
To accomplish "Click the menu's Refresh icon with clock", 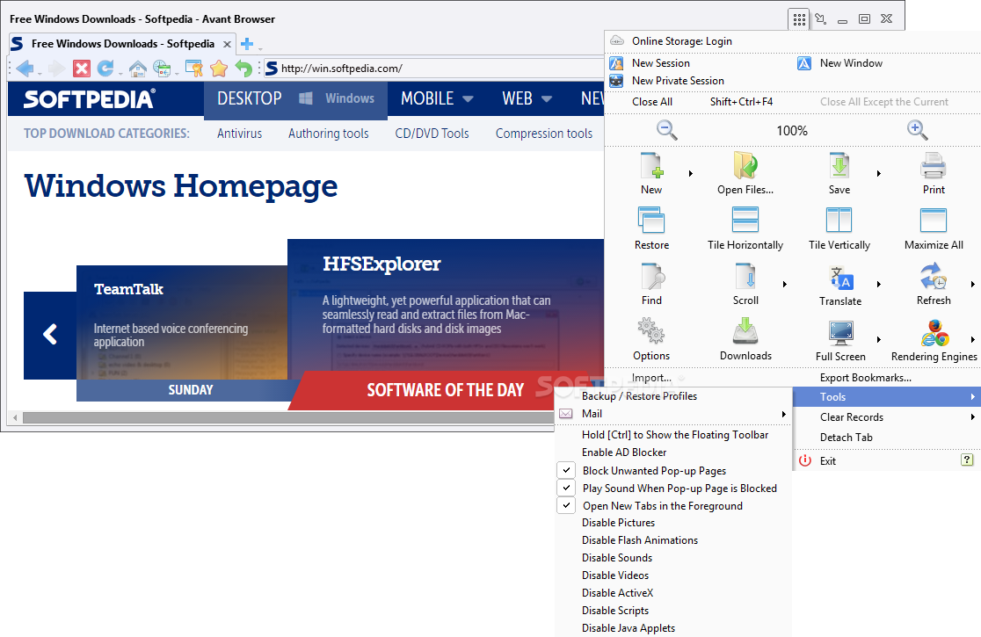I will [x=934, y=276].
